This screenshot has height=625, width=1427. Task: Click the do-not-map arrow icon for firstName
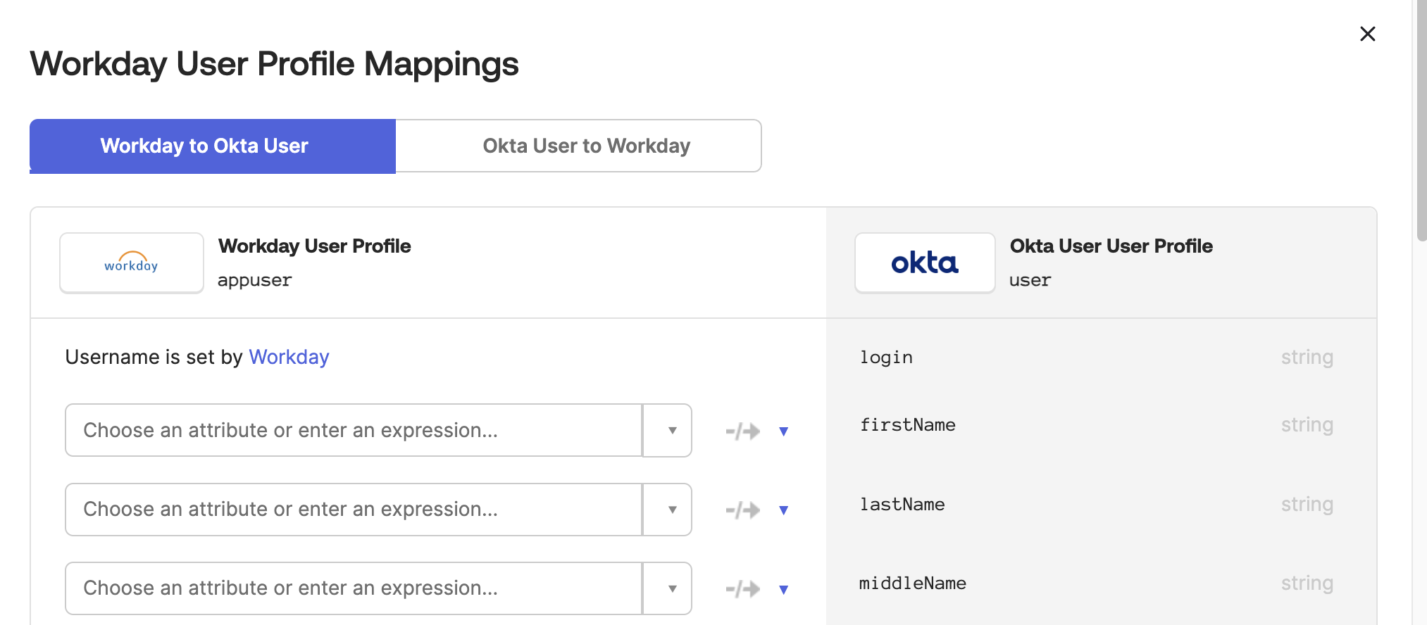743,431
